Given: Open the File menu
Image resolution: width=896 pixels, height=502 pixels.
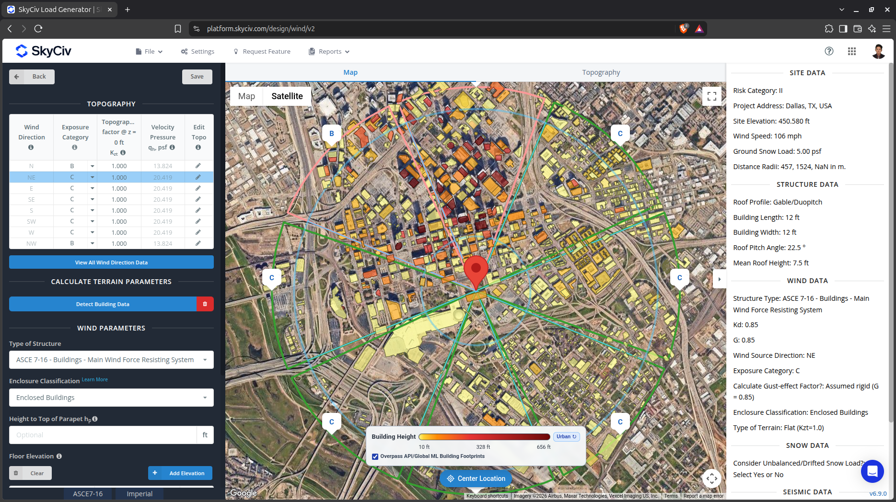Looking at the screenshot, I should point(149,51).
